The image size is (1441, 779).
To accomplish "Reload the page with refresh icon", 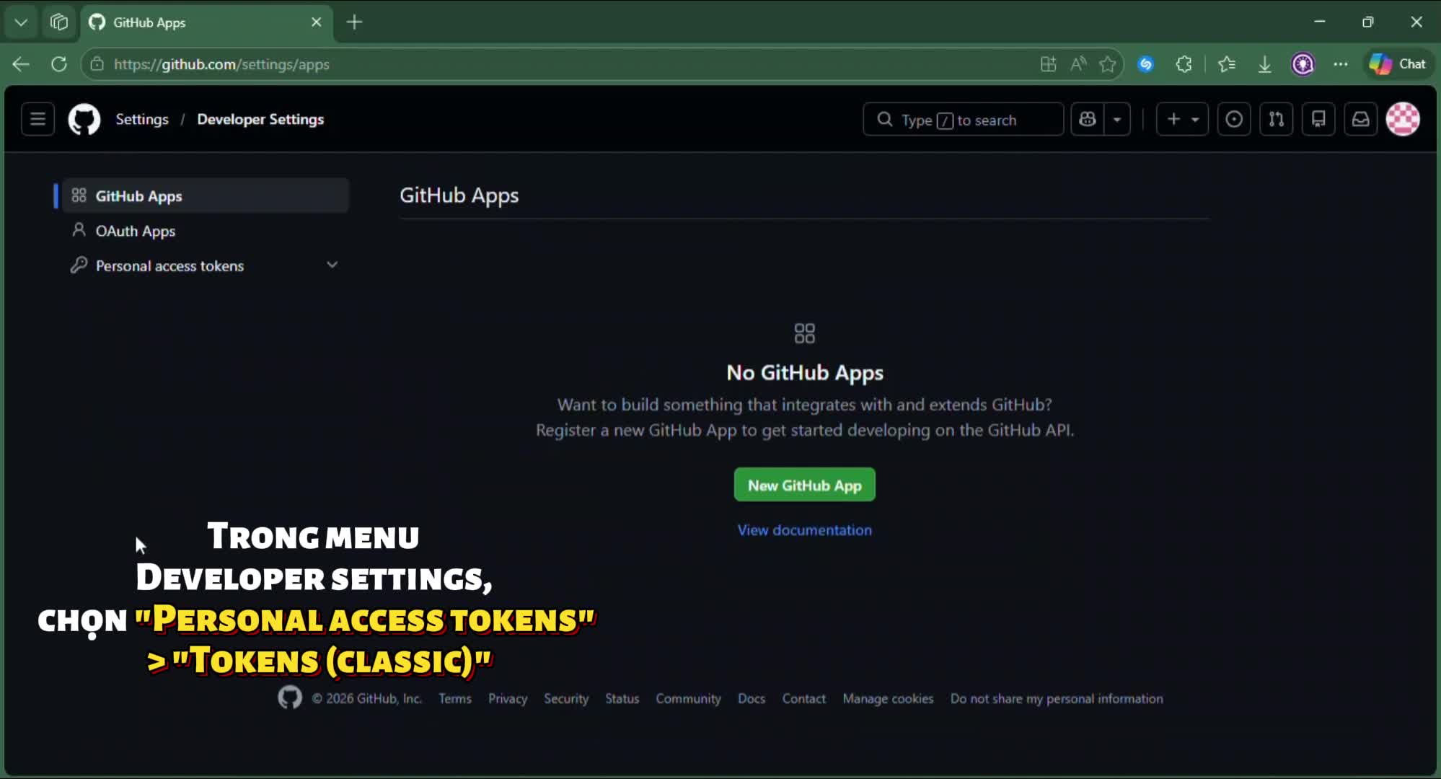I will tap(59, 64).
